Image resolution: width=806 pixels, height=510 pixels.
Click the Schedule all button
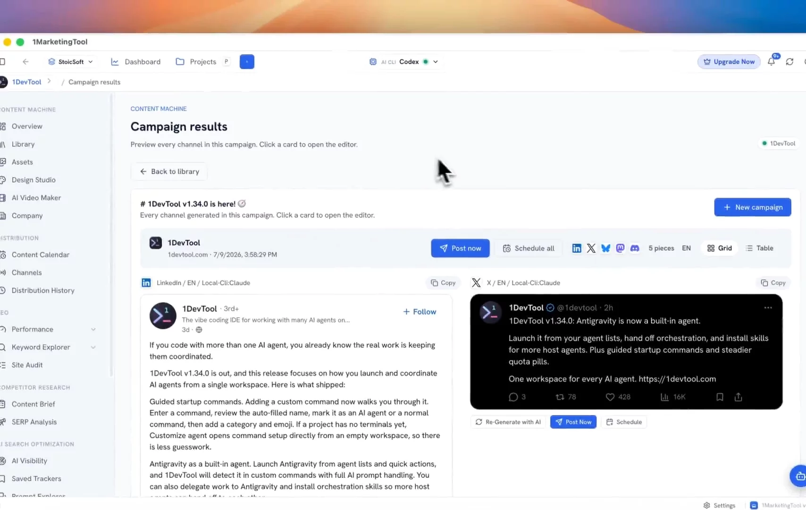529,248
